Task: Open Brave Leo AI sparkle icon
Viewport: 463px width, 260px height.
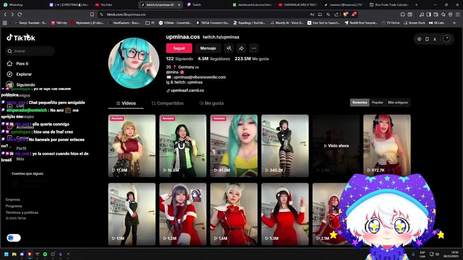Action: click(443, 14)
